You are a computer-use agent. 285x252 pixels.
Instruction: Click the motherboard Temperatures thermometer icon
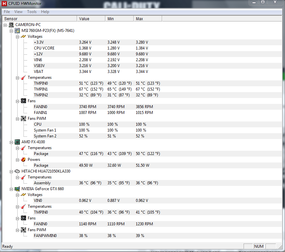click(23, 77)
